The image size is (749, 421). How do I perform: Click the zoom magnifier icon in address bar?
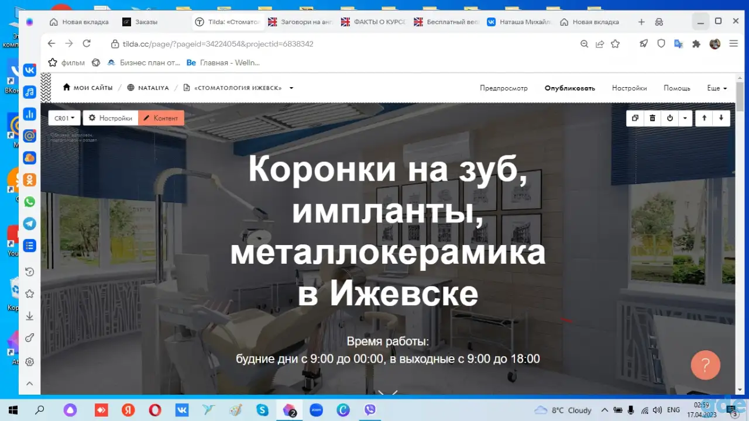[584, 44]
